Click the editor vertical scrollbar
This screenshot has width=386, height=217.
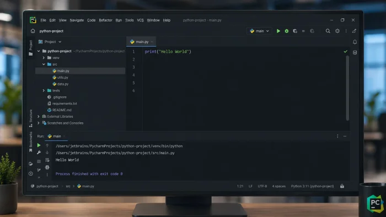(347, 88)
